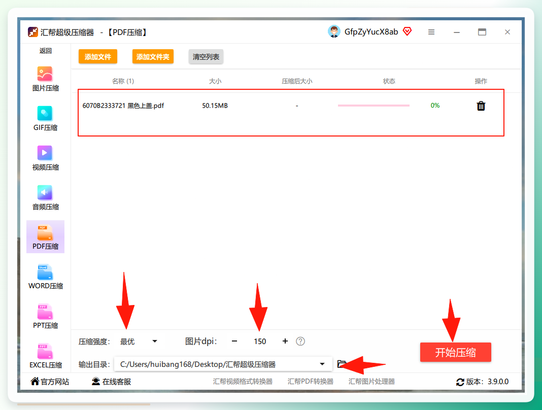Click the dpi help question mark icon
The width and height of the screenshot is (542, 410).
(x=300, y=341)
